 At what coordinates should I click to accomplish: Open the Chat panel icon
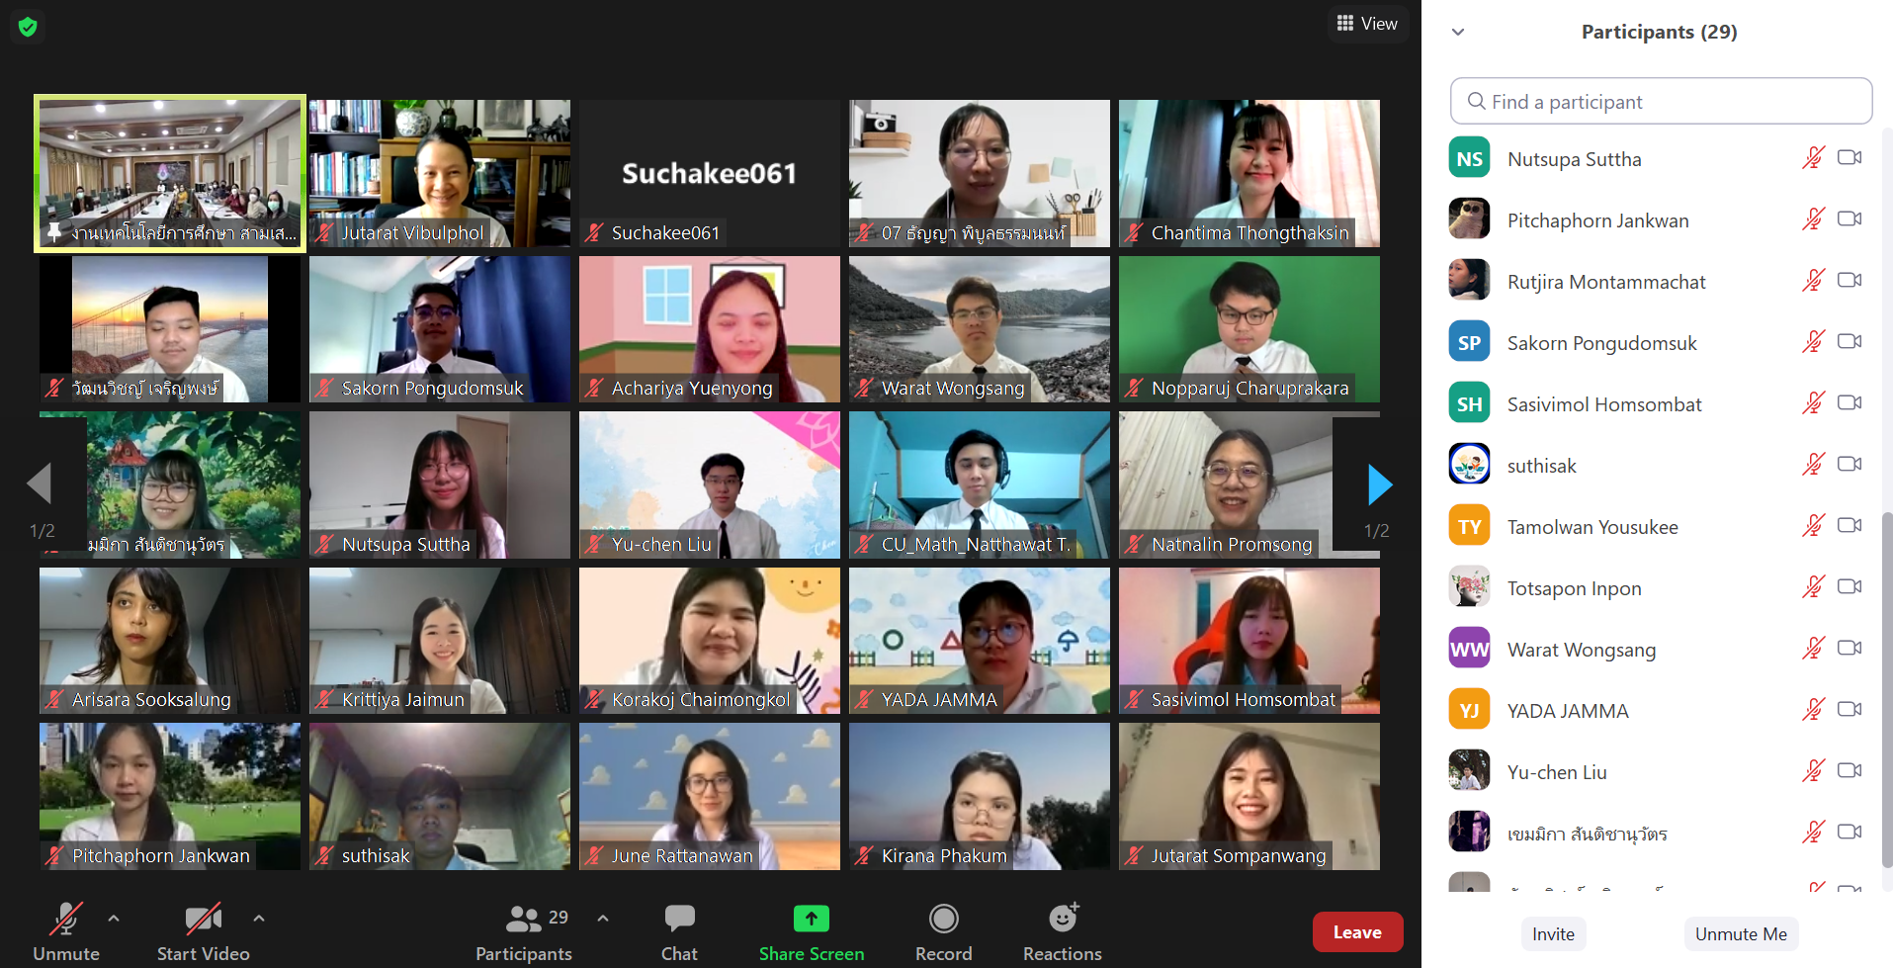(x=679, y=920)
